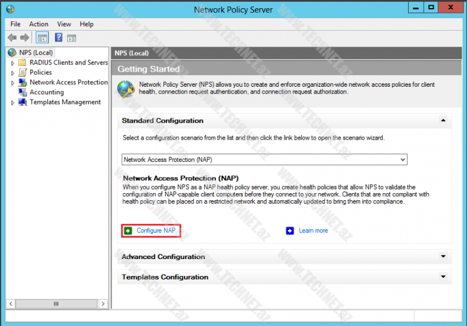Select the NPS (Local) root node

coord(36,52)
